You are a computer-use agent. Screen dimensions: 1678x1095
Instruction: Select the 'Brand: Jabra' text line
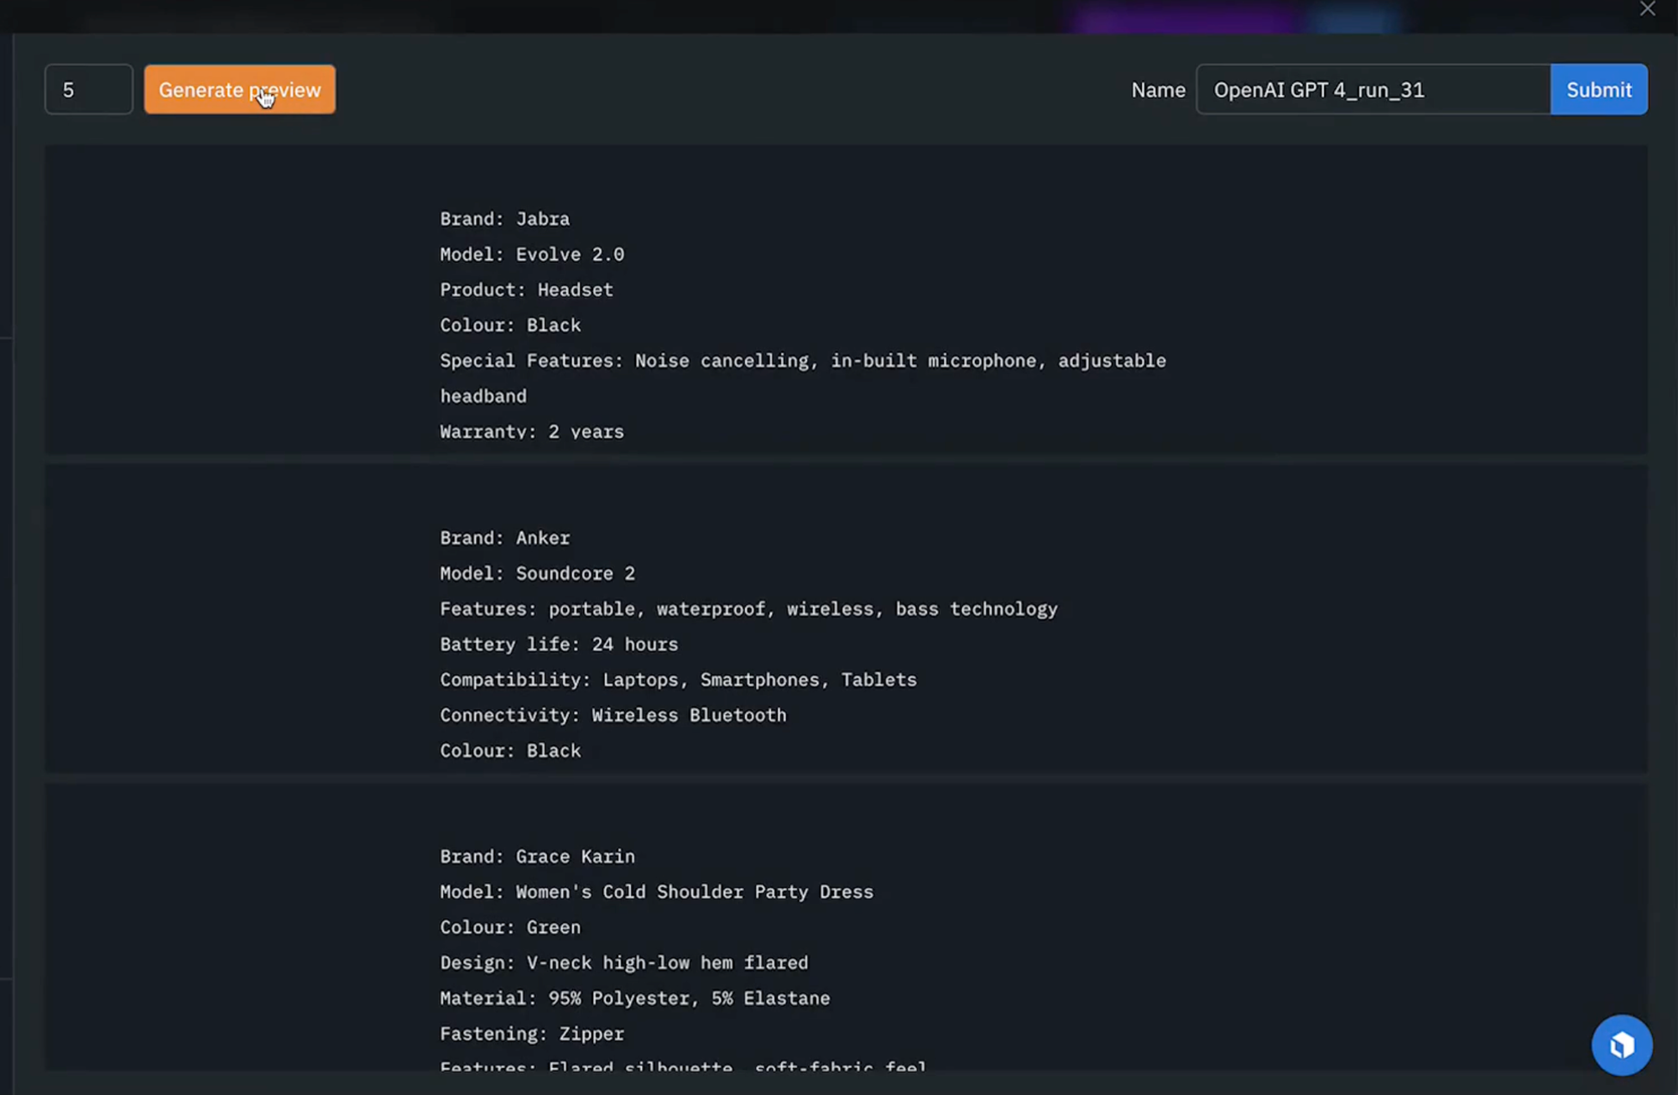pyautogui.click(x=504, y=219)
